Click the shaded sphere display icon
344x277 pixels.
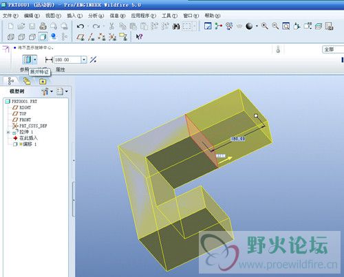pos(249,26)
